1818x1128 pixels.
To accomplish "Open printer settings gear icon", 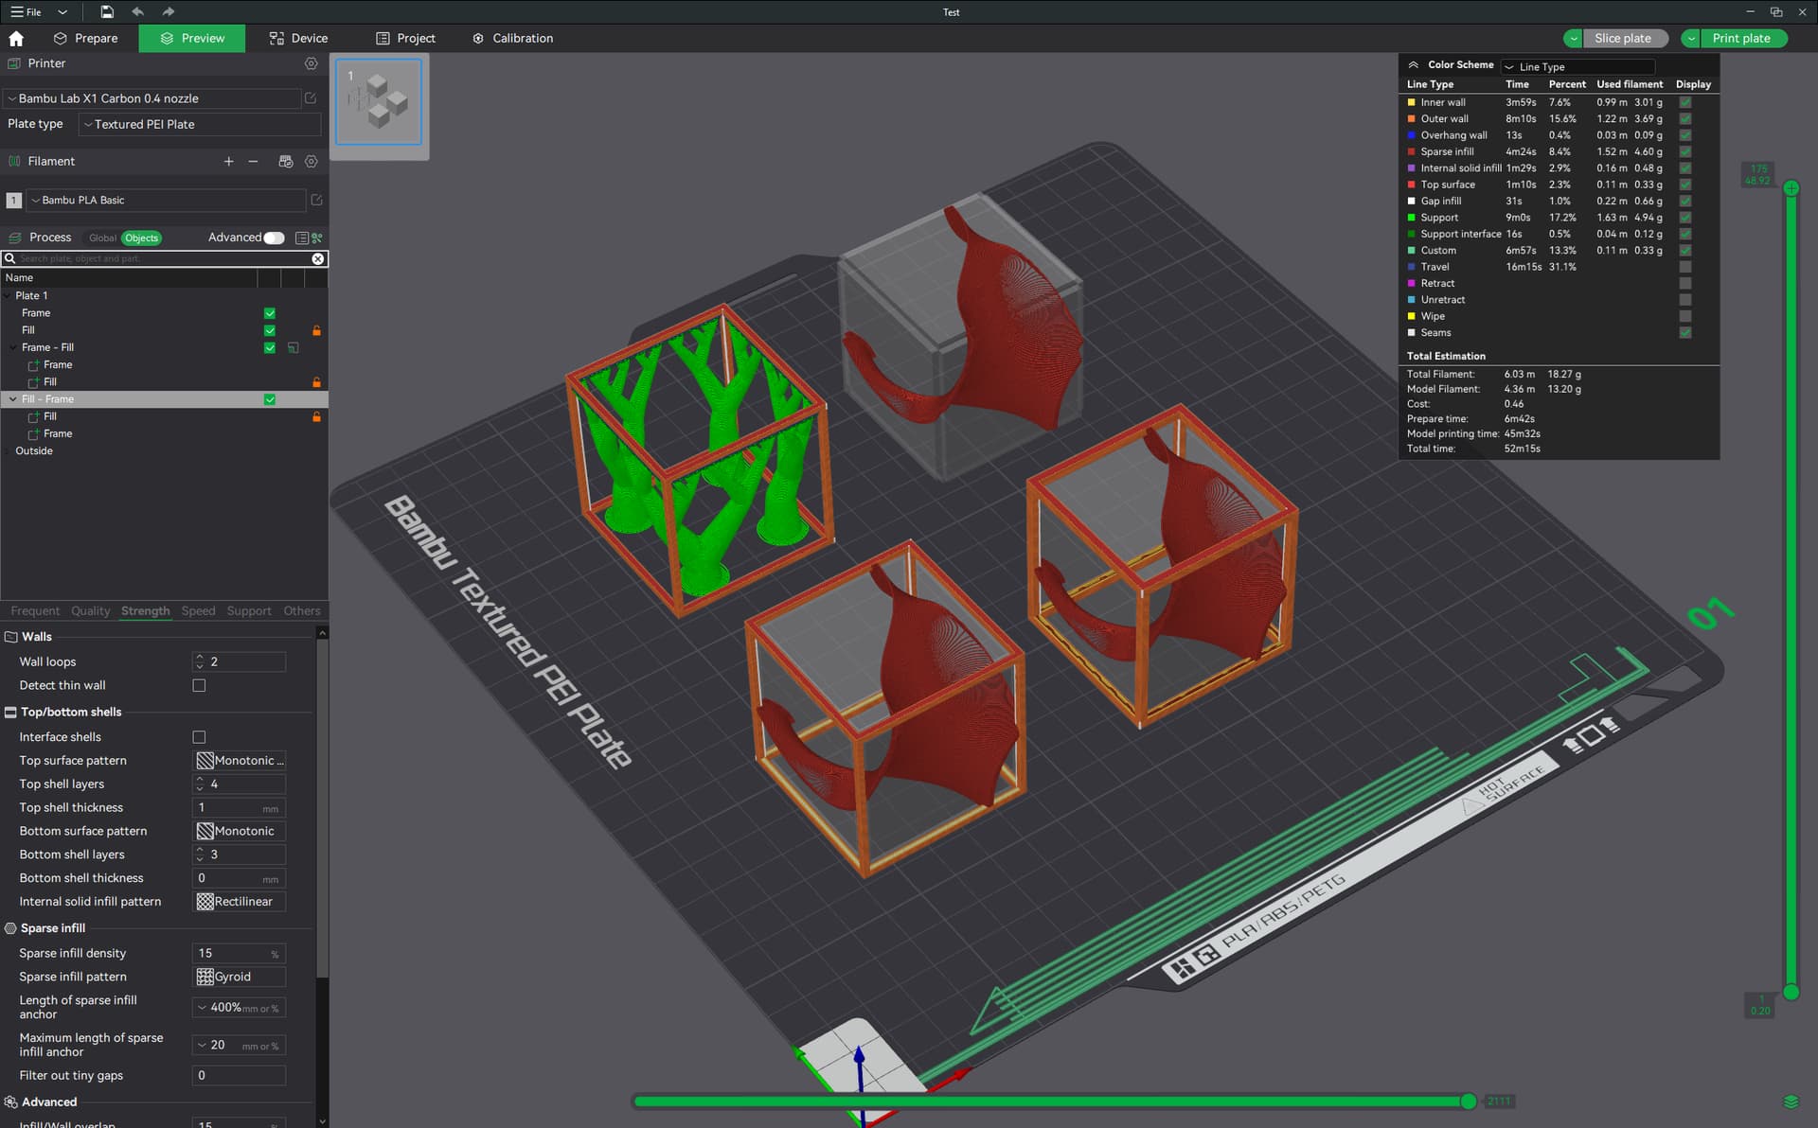I will coord(311,63).
